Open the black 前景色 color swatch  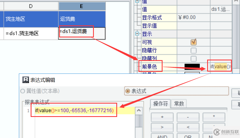click(x=192, y=67)
